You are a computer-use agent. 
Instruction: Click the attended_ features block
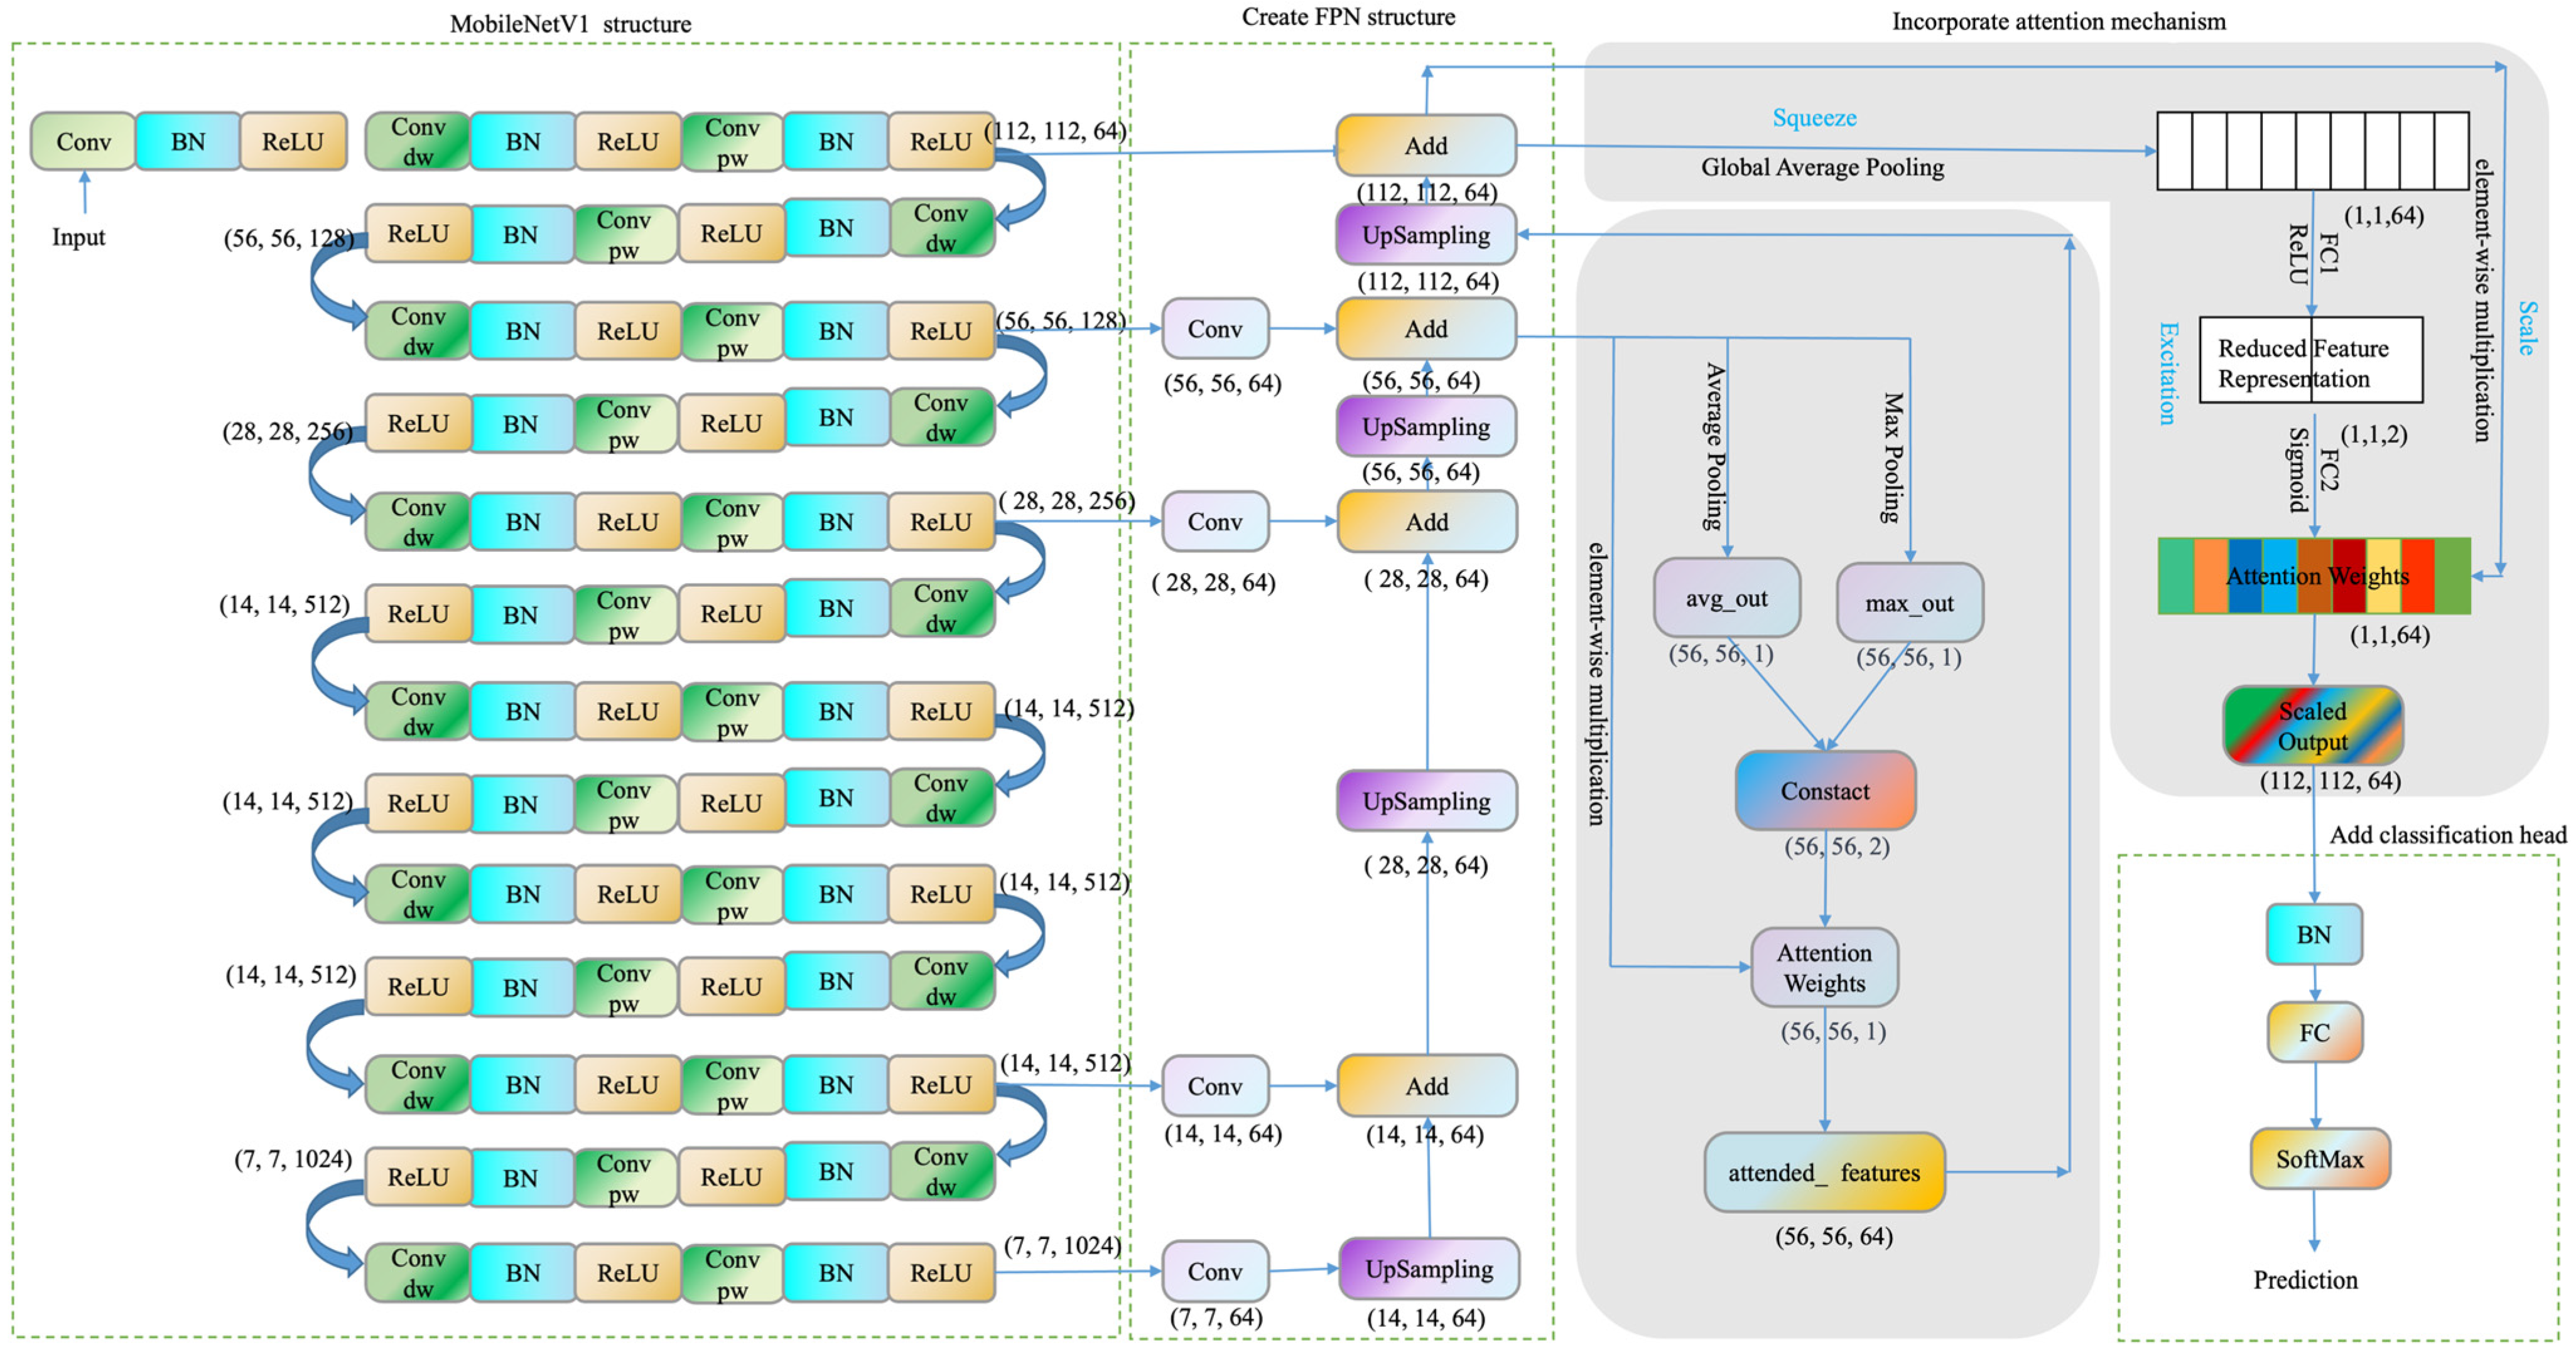click(1824, 1171)
